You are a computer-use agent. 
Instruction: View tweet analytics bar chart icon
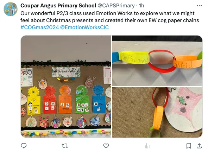coord(147,146)
